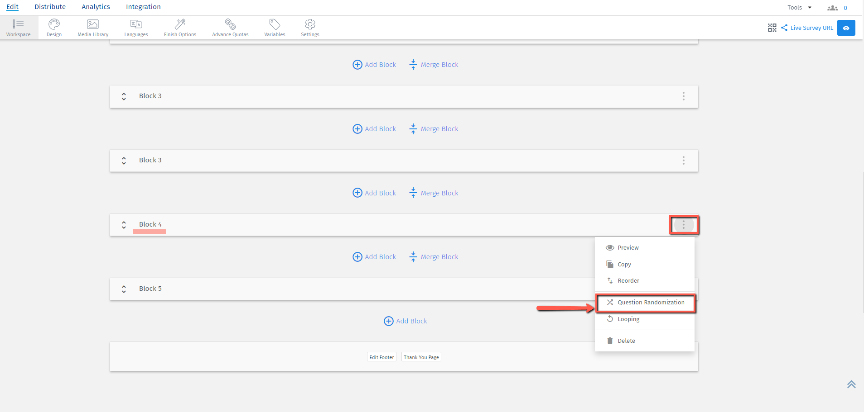Screen dimensions: 864x412
Task: Choose Looping in the context menu
Action: (x=628, y=319)
